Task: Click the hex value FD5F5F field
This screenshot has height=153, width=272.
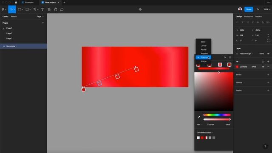Action: [x=211, y=125]
